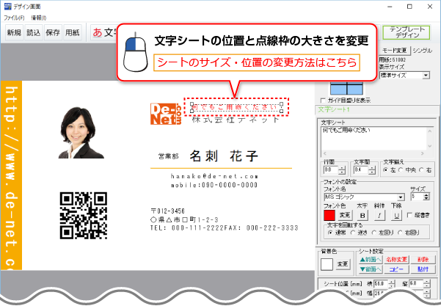Select 右 text alignment radio

pos(421,170)
